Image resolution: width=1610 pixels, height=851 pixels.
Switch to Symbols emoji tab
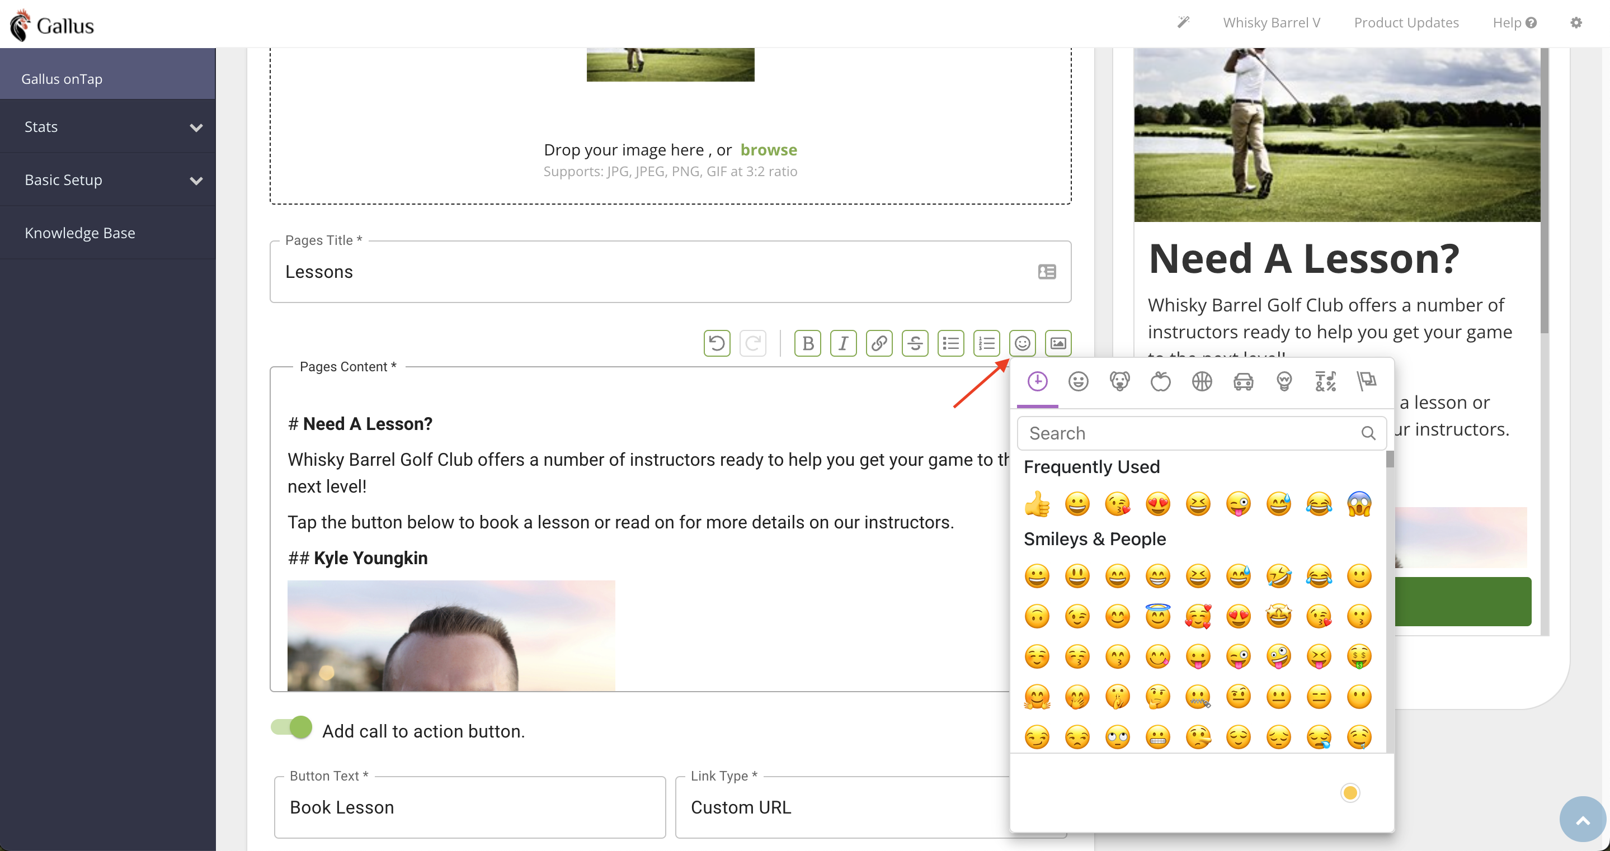coord(1326,381)
